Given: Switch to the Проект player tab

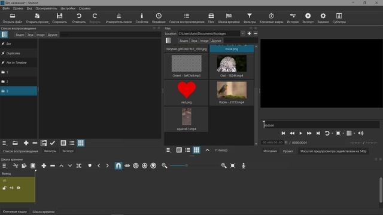Looking at the screenshot, I should tap(288, 151).
